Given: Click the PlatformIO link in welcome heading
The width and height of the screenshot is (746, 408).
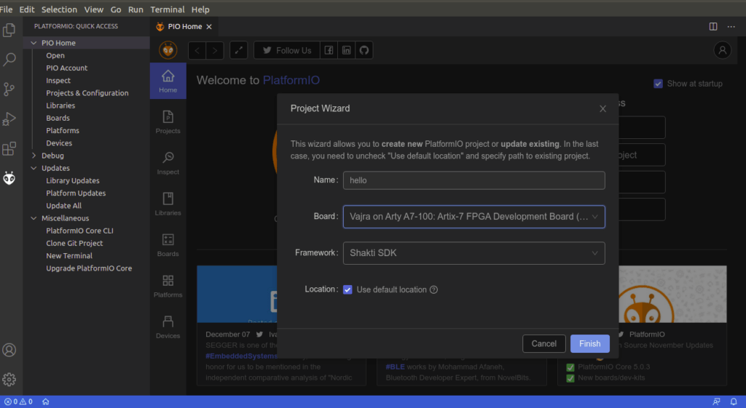Looking at the screenshot, I should tap(291, 80).
